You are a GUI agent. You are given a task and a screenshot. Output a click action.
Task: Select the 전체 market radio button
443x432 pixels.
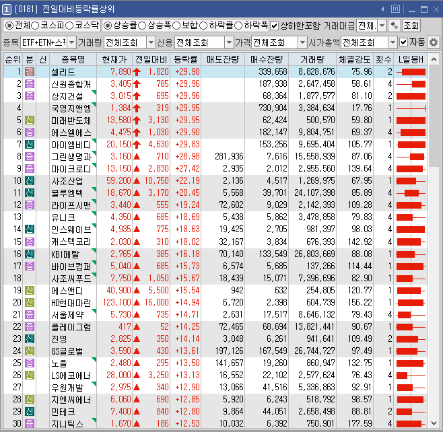click(9, 26)
